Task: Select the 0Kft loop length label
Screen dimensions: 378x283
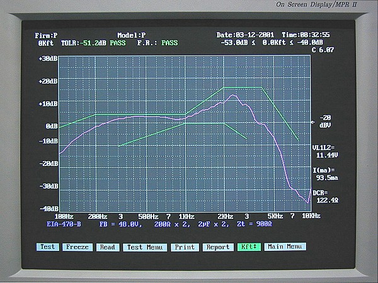Action: (x=46, y=43)
